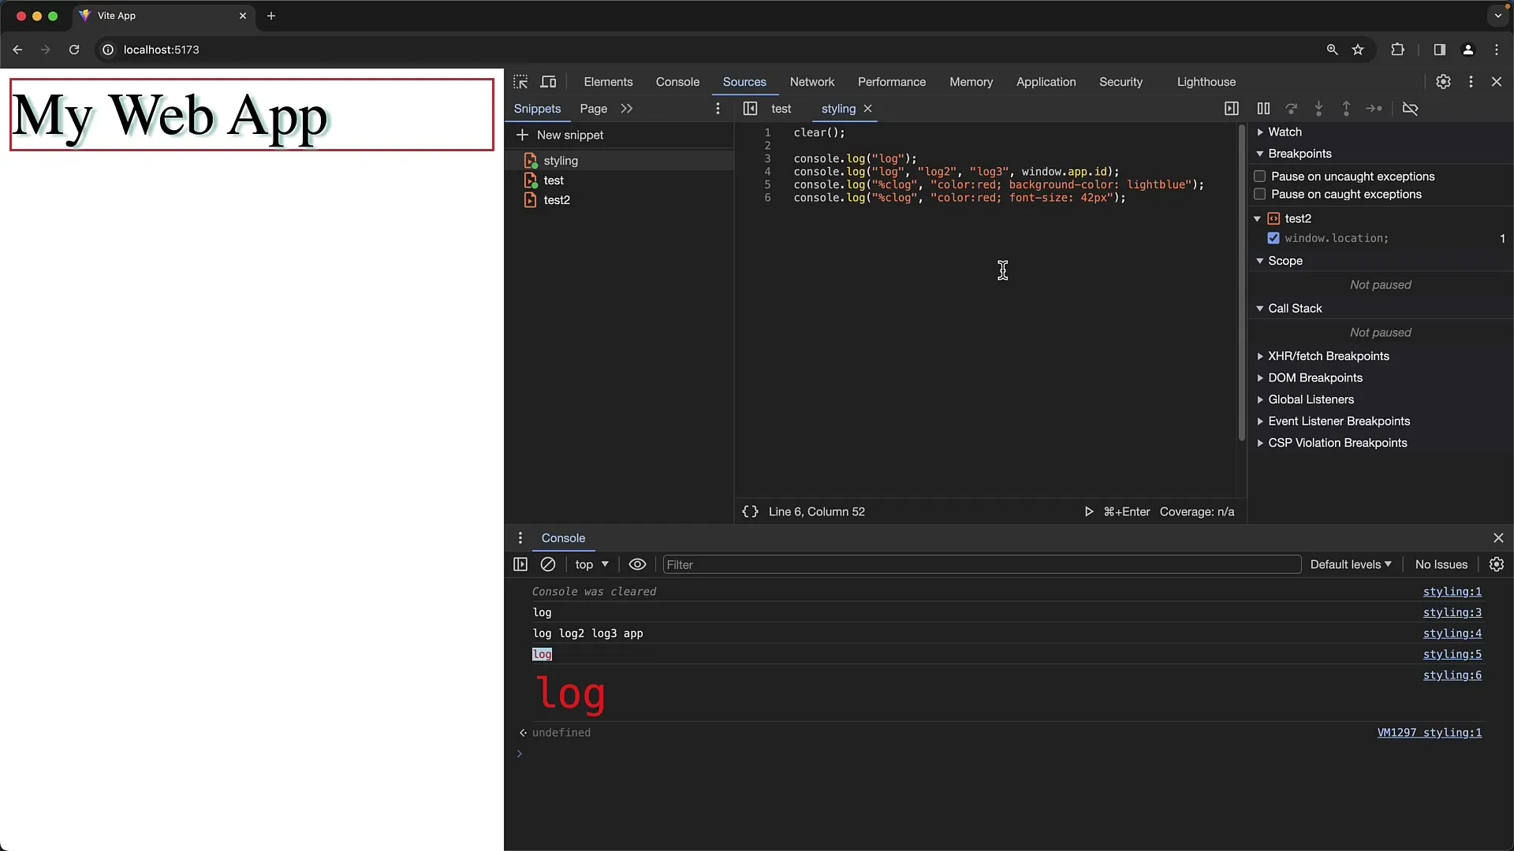Select top frame context dropdown

pyautogui.click(x=590, y=564)
